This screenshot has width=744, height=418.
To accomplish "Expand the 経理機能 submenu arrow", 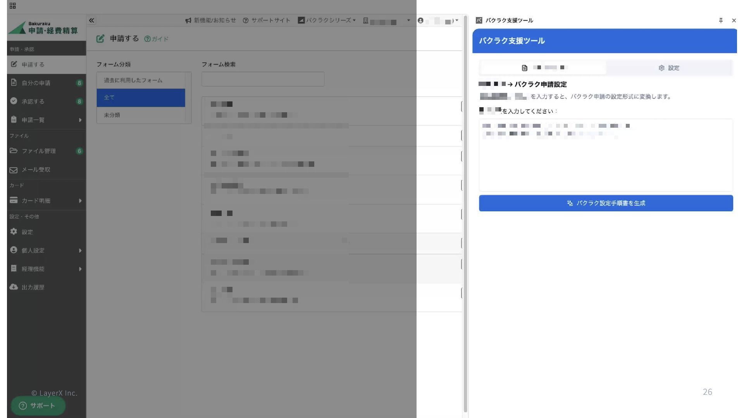I will click(80, 269).
